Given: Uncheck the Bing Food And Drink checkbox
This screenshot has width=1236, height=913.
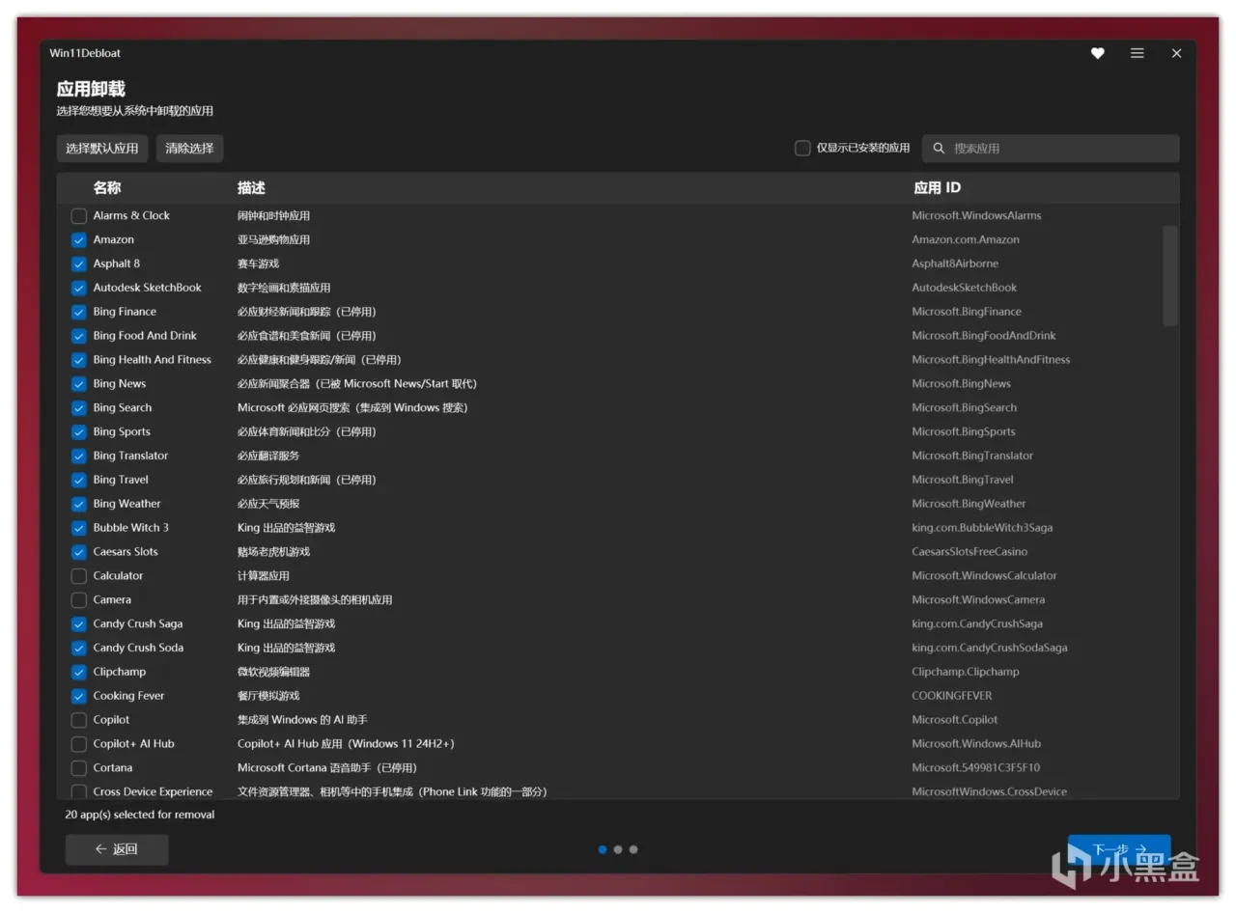Looking at the screenshot, I should coord(79,336).
